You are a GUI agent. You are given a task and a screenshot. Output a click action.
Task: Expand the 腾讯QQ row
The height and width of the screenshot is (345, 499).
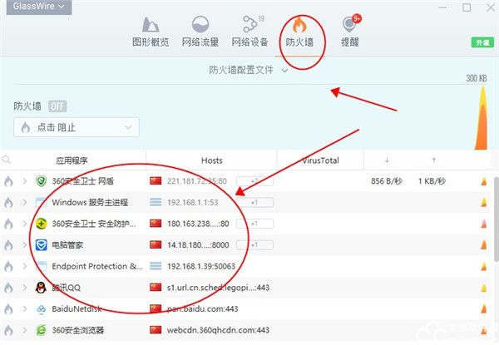click(24, 288)
